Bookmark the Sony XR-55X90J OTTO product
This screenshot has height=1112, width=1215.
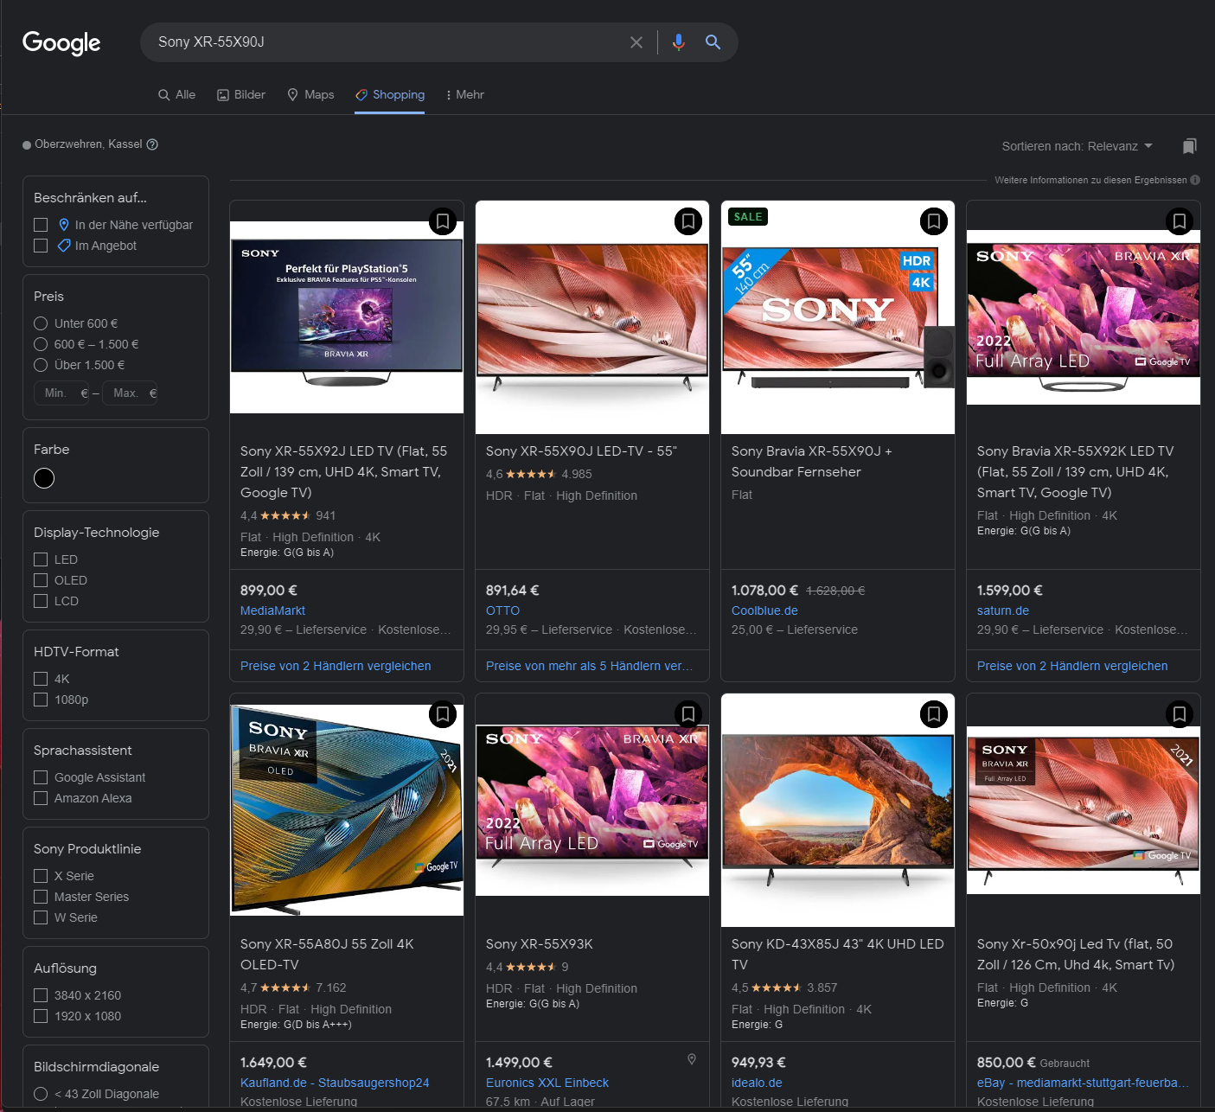(688, 221)
